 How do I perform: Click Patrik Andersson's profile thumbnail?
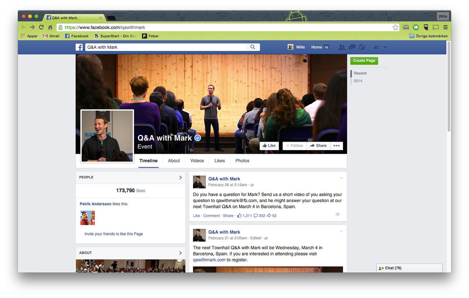(88, 218)
